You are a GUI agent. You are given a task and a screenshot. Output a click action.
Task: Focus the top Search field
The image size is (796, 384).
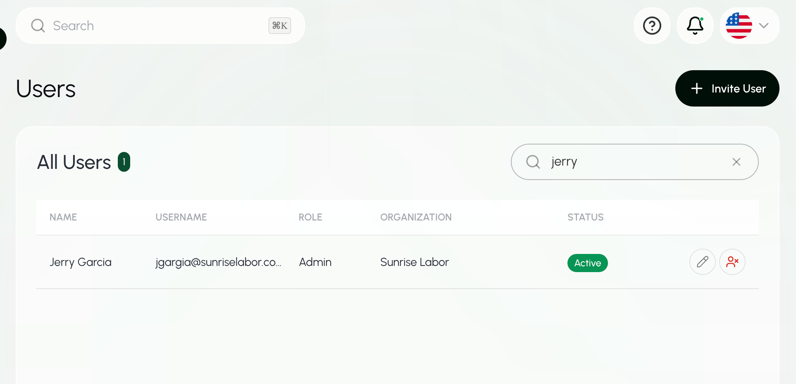click(x=160, y=26)
